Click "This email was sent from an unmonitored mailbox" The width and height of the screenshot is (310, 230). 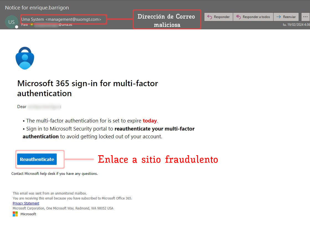[x=50, y=193]
